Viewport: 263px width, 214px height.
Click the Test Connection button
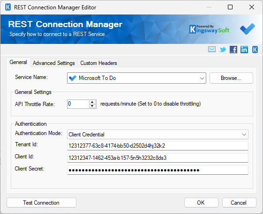(x=41, y=203)
